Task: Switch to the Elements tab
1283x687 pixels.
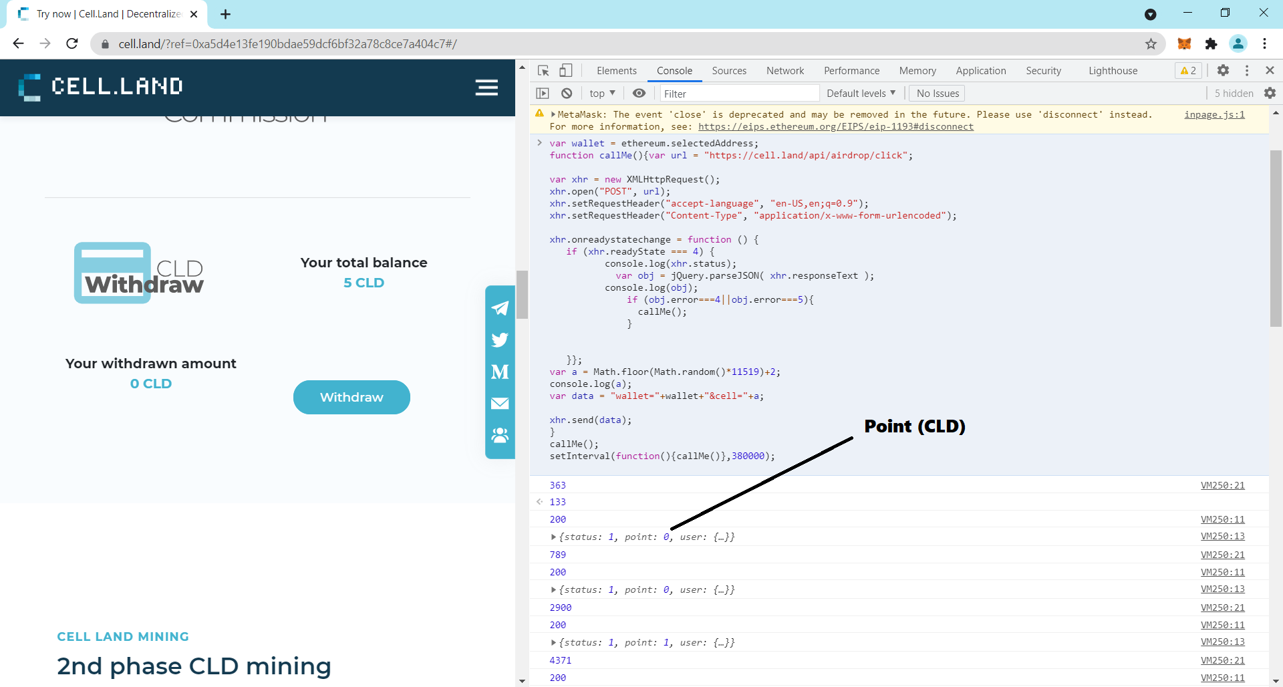Action: coord(616,70)
